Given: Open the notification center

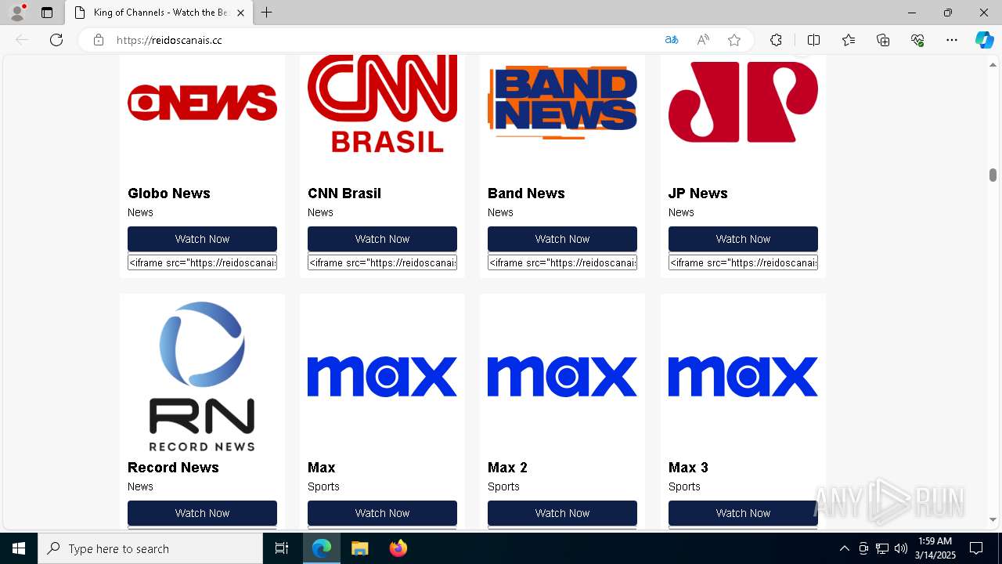Looking at the screenshot, I should click(976, 548).
